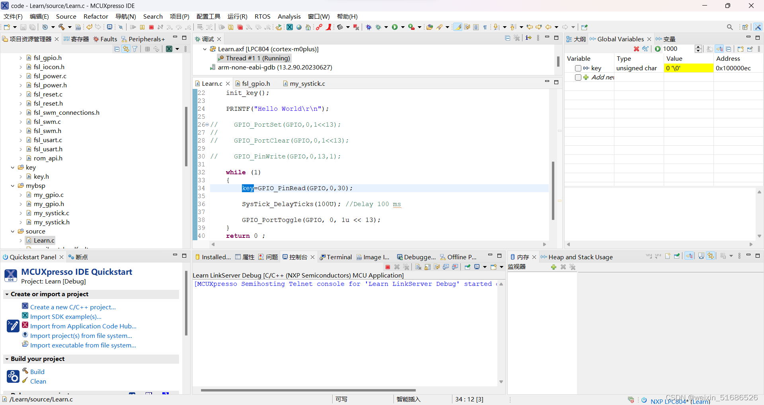Click the Home house icon in toolbar
This screenshot has height=405, width=764.
point(308,27)
